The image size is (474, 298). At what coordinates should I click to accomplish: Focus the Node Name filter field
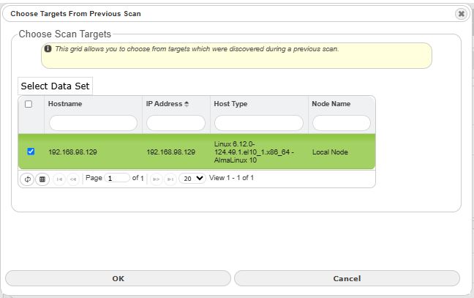(342, 123)
